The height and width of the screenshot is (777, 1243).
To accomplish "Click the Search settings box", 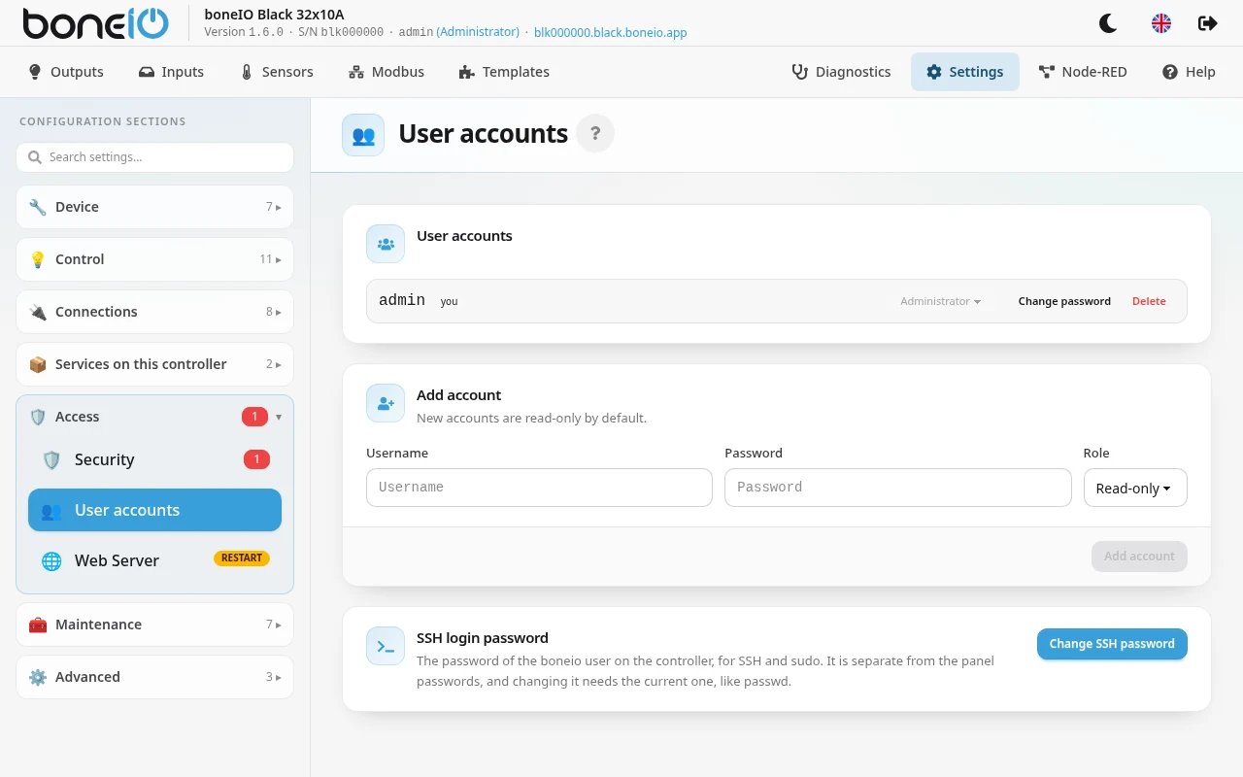I will (x=154, y=157).
